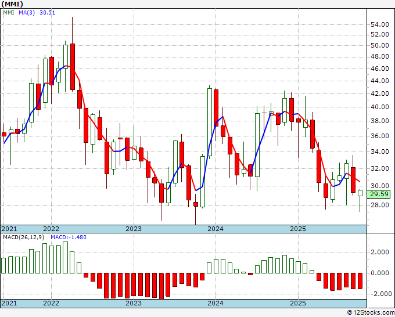
Task: Click the lowest red MACD bar in 2023
Action: (x=161, y=286)
